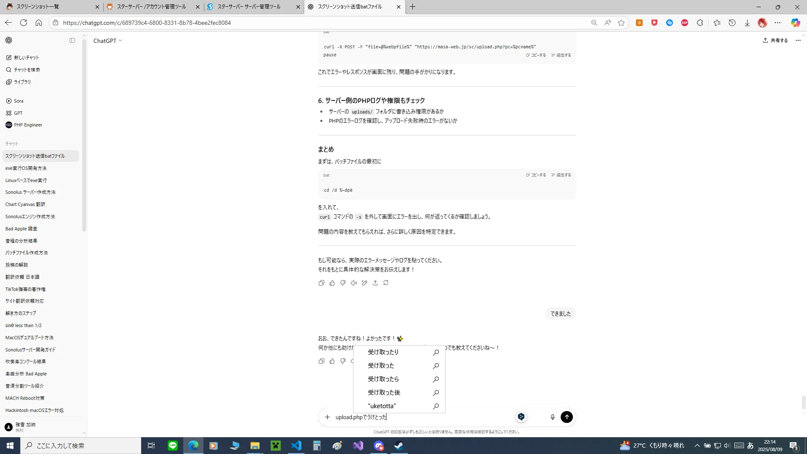Toggle the sidebar collapse button
Image resolution: width=807 pixels, height=454 pixels.
[72, 40]
